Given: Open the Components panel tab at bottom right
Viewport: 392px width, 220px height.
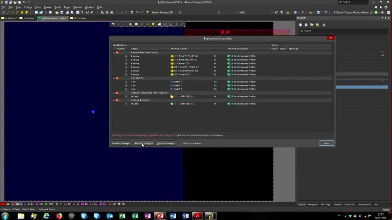Looking at the screenshot, I should (364, 205).
